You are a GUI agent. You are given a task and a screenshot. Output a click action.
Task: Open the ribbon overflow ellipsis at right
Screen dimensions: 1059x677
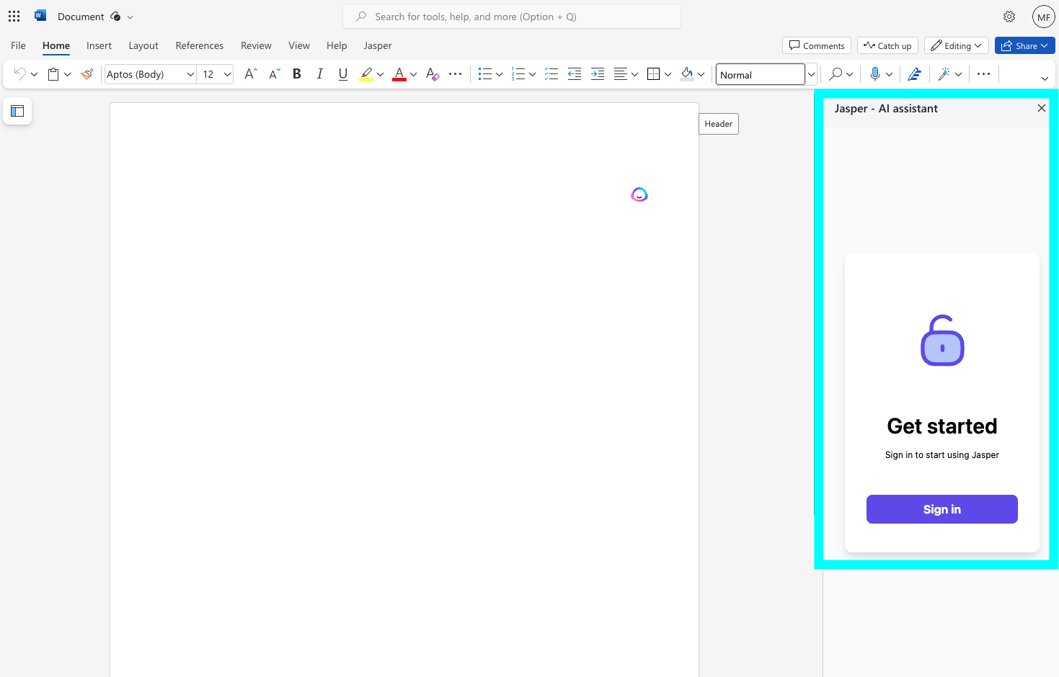coord(983,73)
